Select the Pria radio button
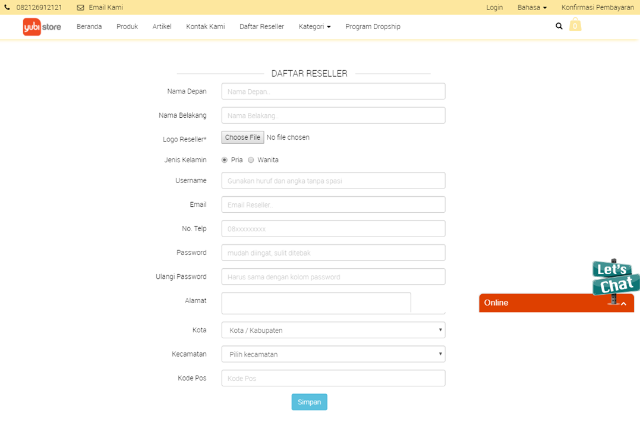Viewport: 640px width, 428px height. pos(225,160)
